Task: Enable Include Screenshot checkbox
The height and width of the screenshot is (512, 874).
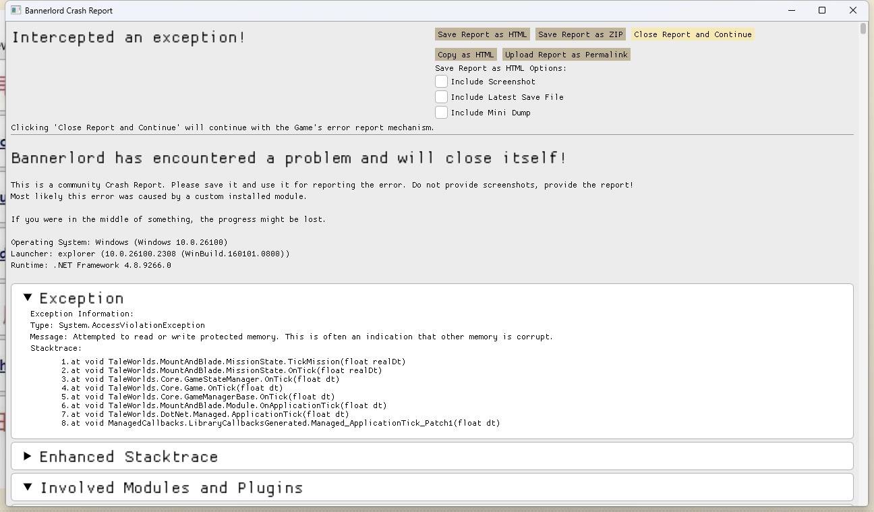Action: 441,81
